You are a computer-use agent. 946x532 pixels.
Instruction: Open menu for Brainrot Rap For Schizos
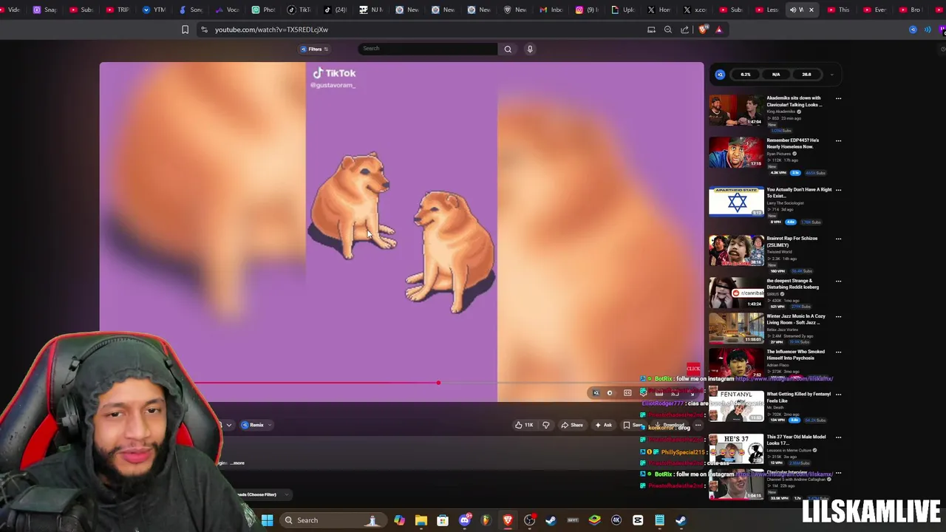click(x=838, y=239)
